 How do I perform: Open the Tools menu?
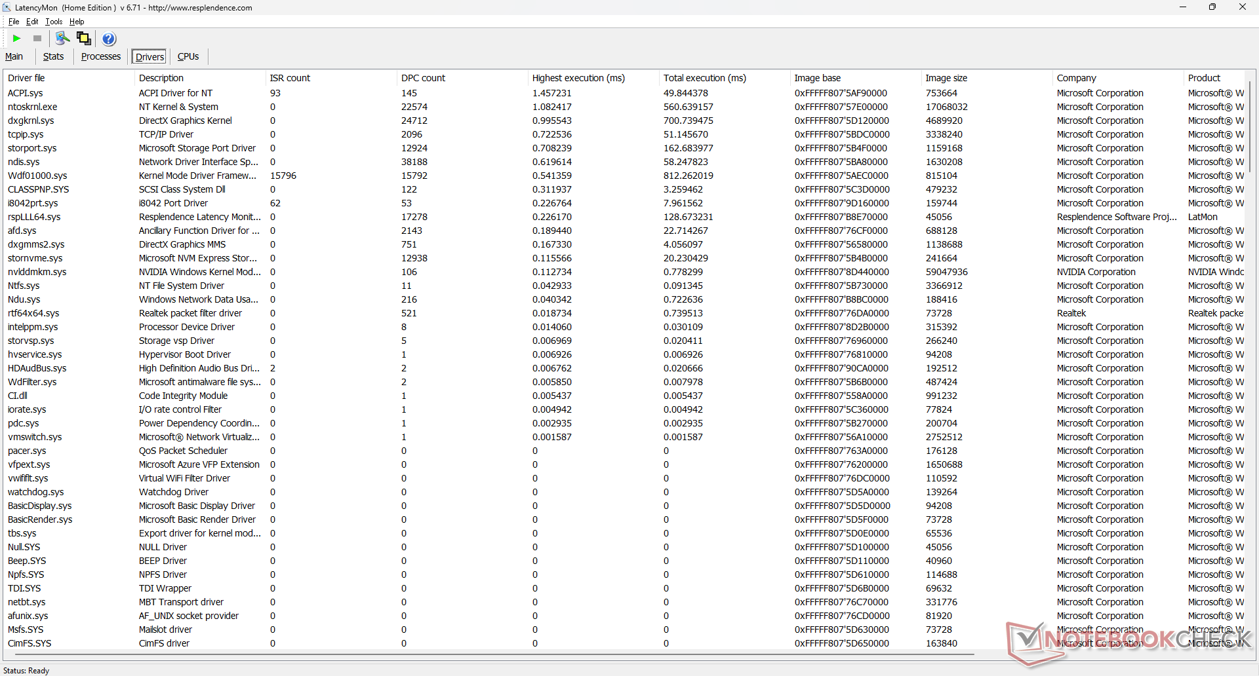(x=54, y=22)
